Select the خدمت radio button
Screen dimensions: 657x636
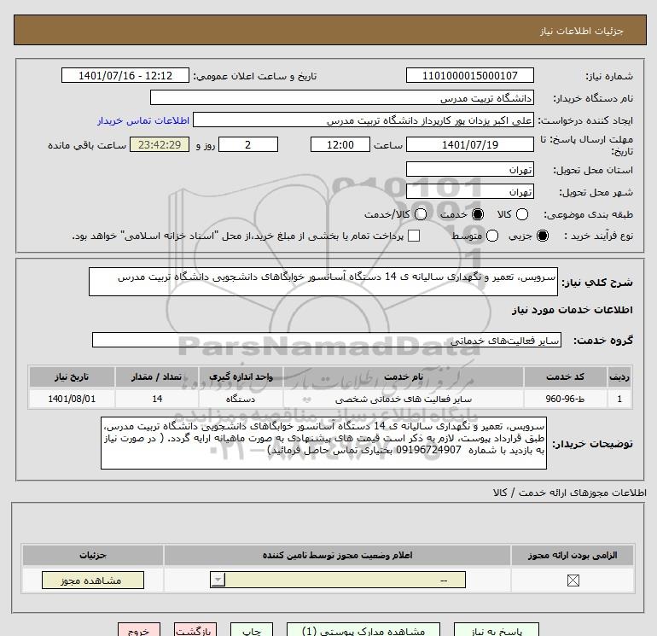(477, 214)
